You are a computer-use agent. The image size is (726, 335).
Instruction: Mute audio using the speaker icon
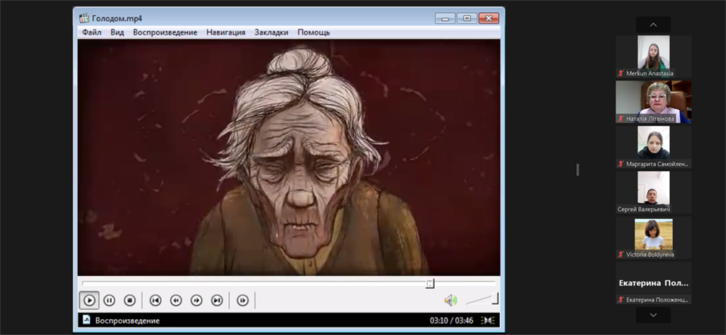[x=450, y=300]
